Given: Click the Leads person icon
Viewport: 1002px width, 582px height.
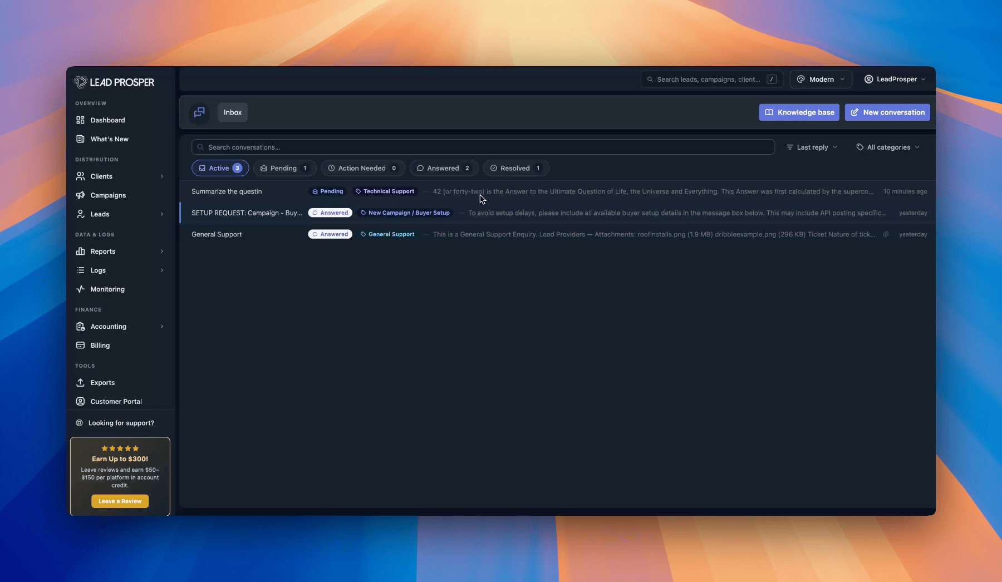Looking at the screenshot, I should point(80,214).
